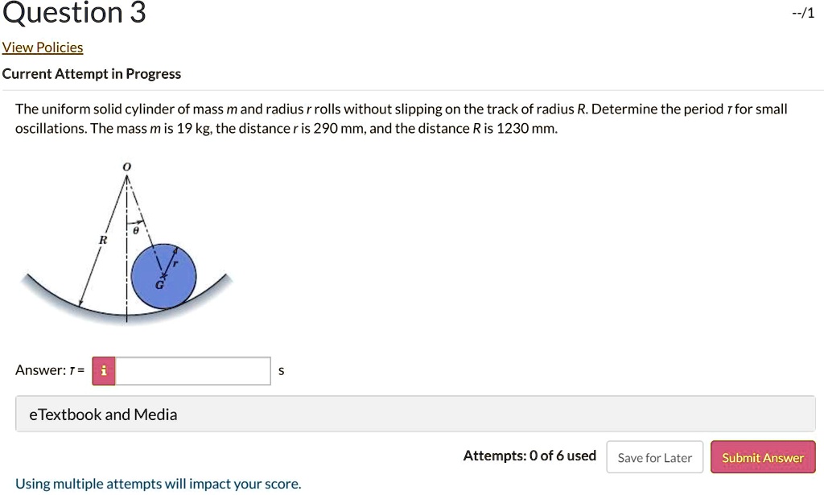Click the Attempts: 0 of 6 used text
This screenshot has height=495, width=824.
[529, 456]
